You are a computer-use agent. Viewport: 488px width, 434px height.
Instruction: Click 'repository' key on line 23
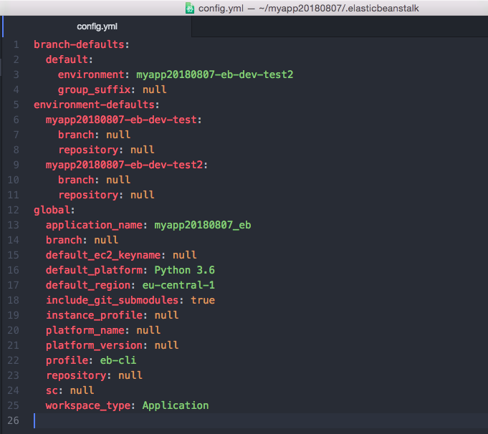[x=76, y=375]
